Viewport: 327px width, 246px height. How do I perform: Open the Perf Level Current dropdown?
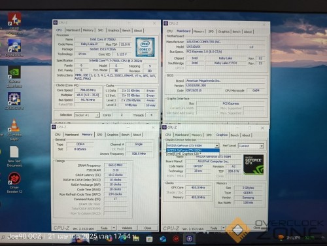tap(251, 146)
